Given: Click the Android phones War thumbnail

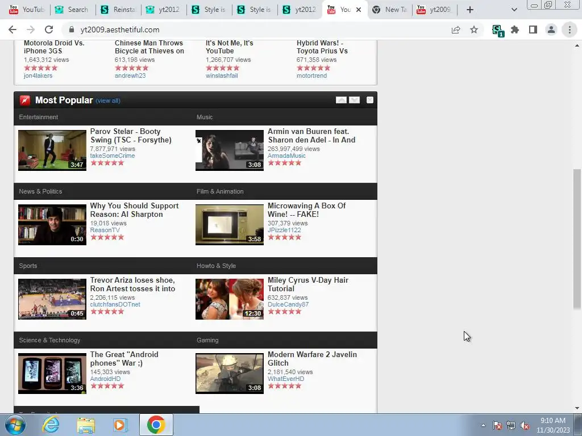Looking at the screenshot, I should [52, 374].
